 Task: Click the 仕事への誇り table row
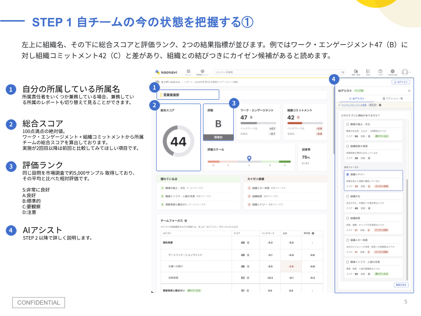(x=242, y=266)
